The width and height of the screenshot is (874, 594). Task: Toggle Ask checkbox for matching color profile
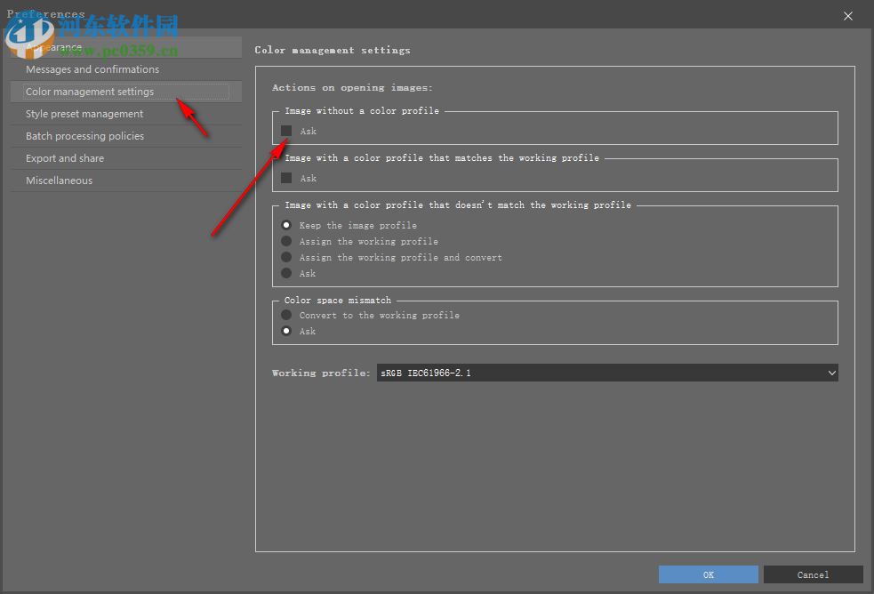click(286, 179)
